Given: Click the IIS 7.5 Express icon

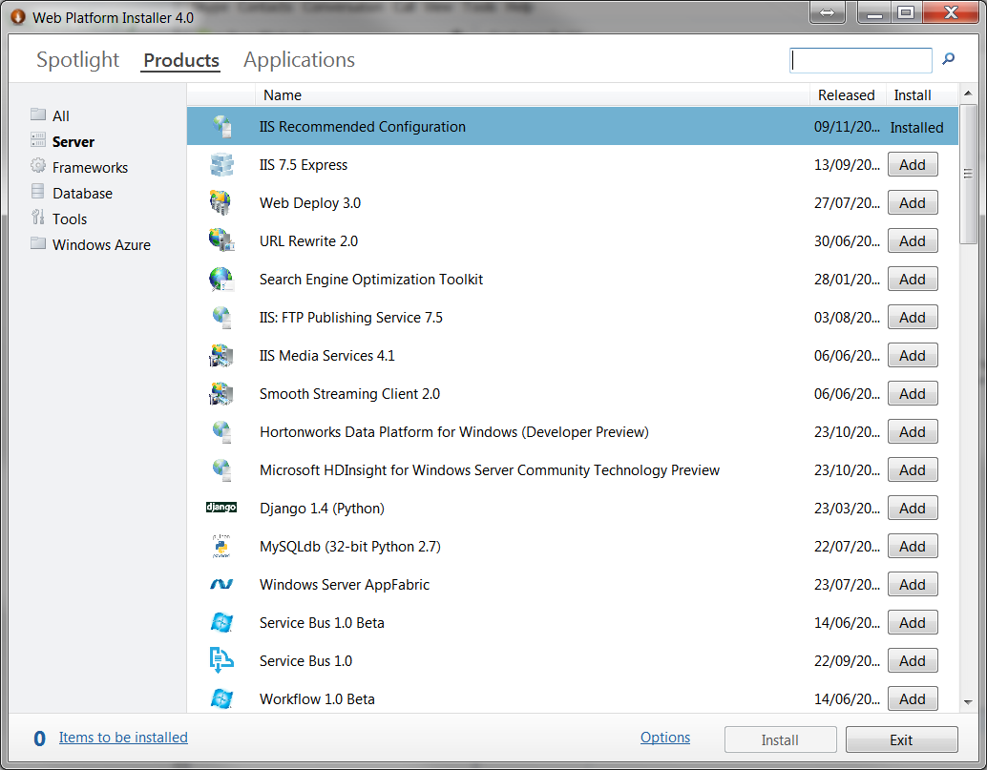Looking at the screenshot, I should [x=221, y=164].
